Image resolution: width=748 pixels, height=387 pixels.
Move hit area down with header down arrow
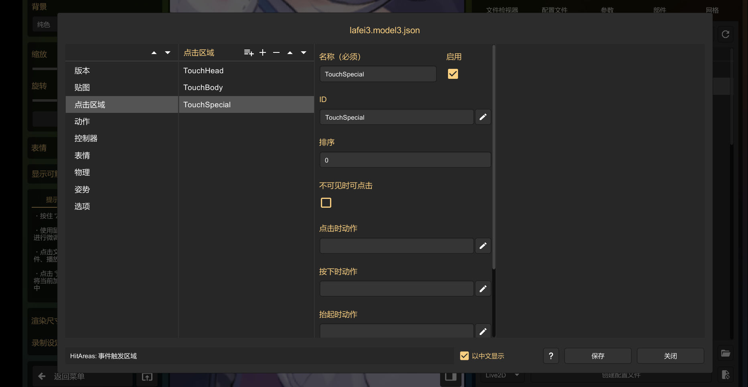pyautogui.click(x=304, y=53)
